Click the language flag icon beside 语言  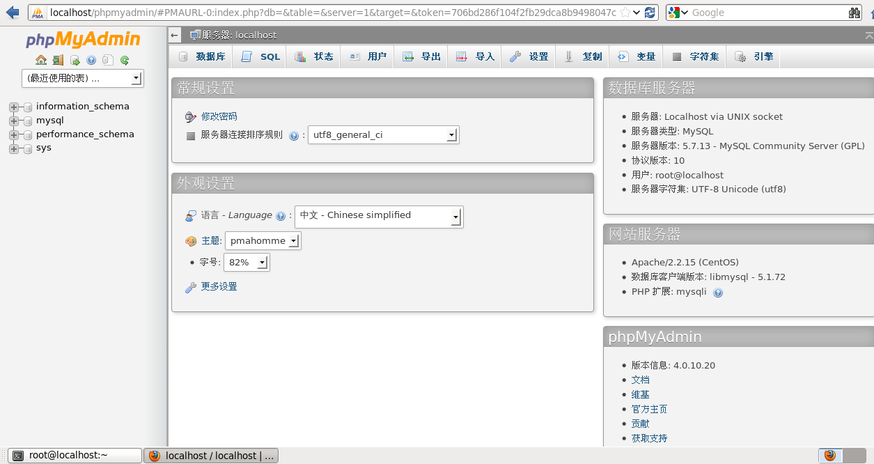[191, 216]
